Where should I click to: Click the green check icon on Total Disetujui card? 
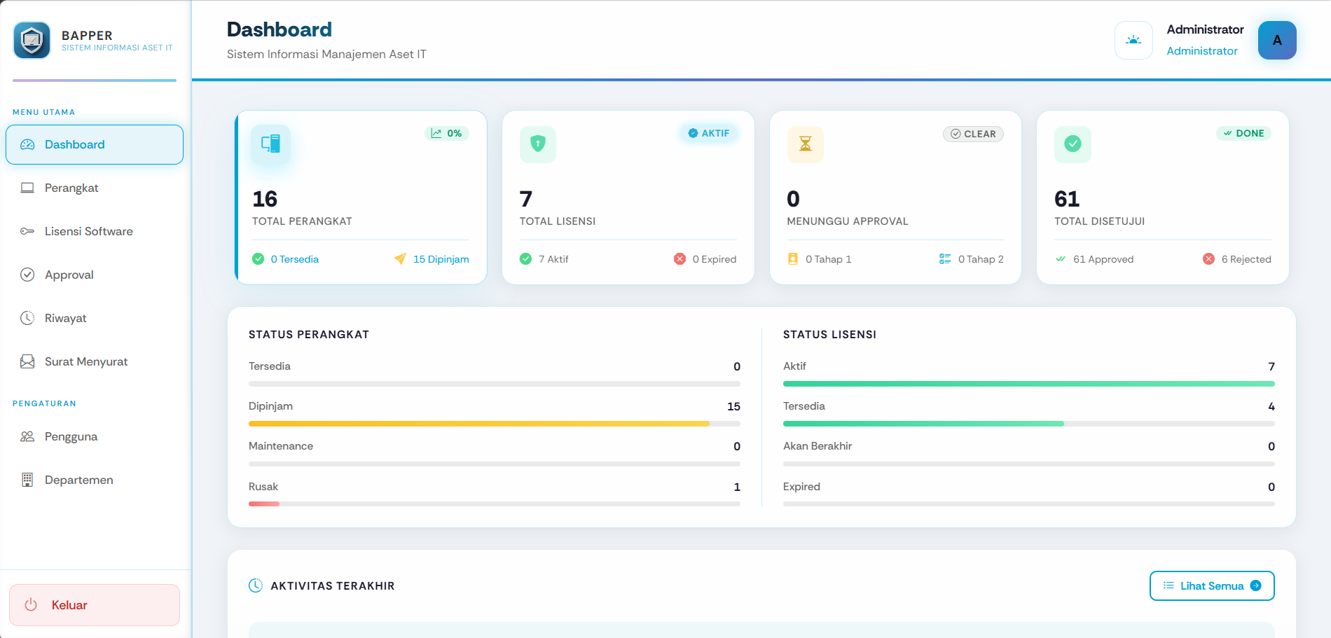click(1073, 144)
